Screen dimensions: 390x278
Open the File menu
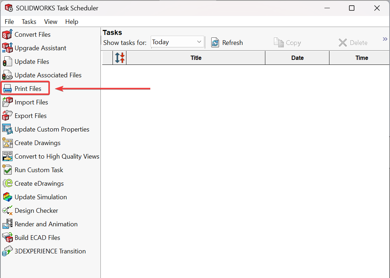tap(9, 22)
